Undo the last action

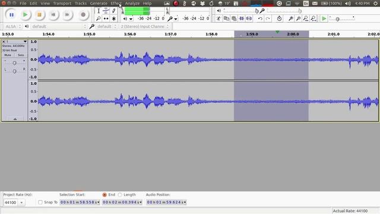[260, 18]
